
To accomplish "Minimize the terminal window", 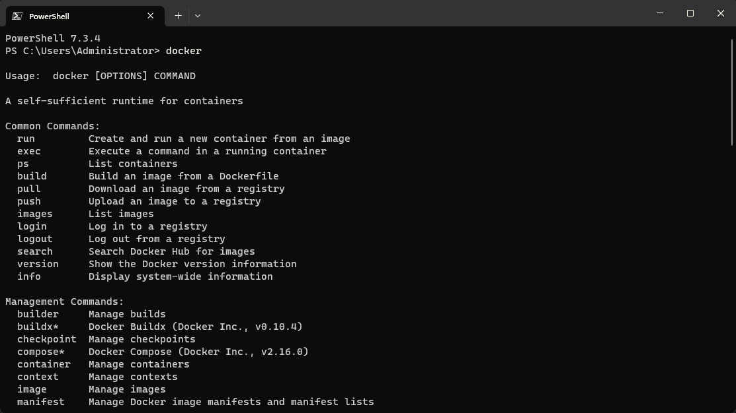I will (660, 13).
